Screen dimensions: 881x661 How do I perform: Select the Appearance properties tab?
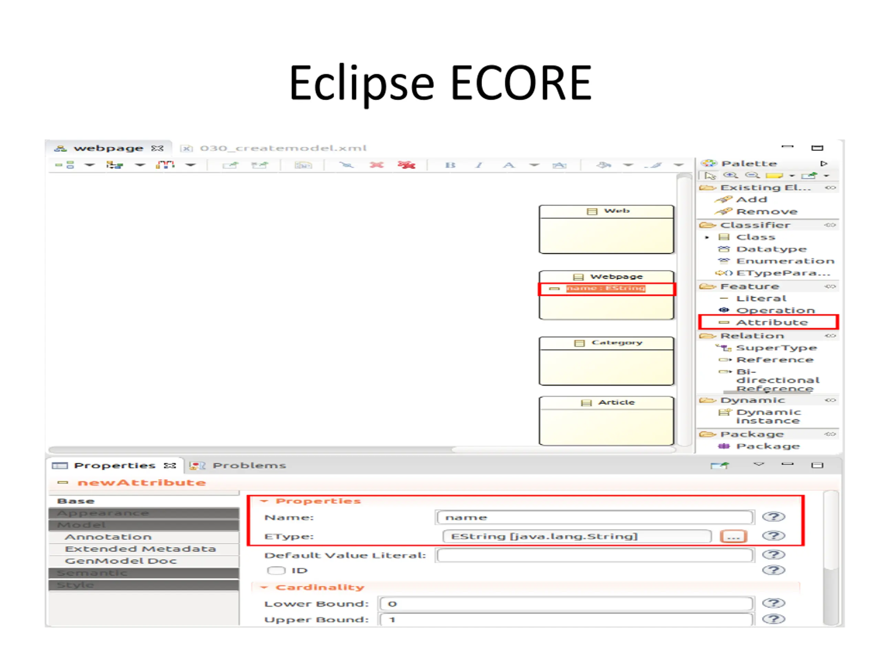click(x=144, y=513)
